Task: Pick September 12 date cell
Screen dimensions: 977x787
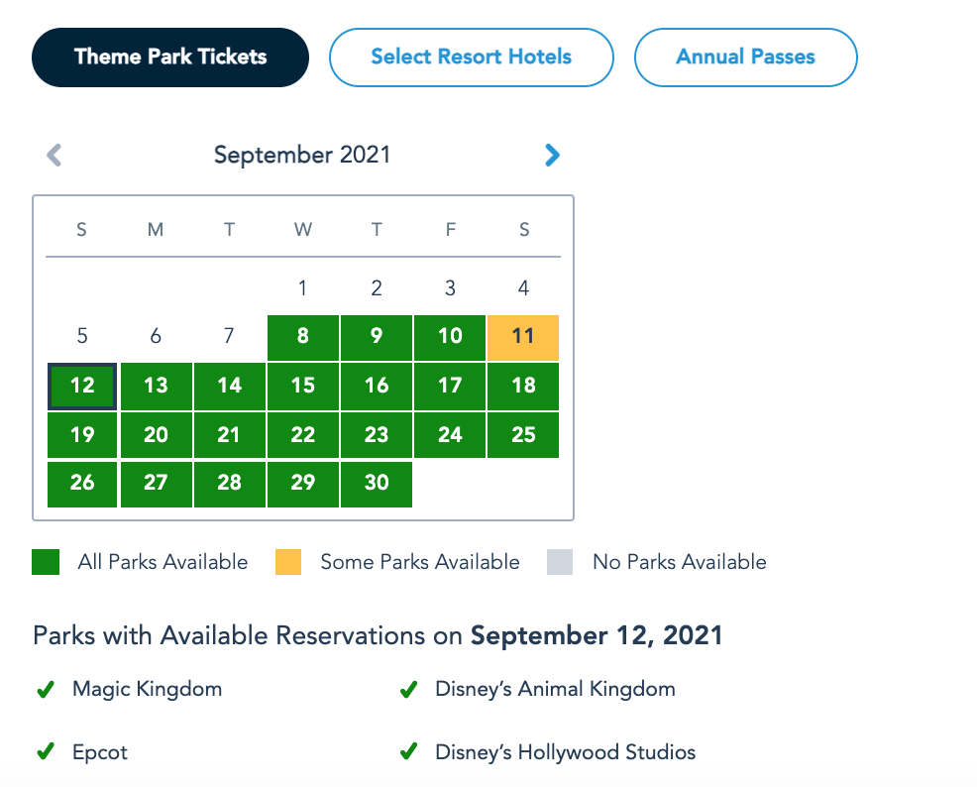Action: point(82,386)
